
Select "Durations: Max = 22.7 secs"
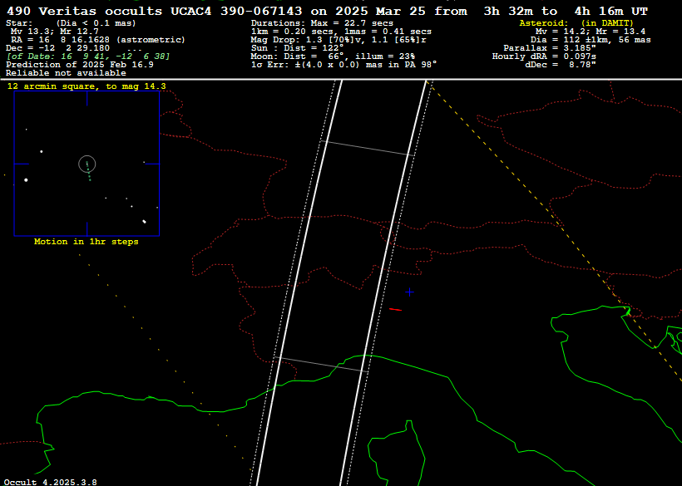322,23
